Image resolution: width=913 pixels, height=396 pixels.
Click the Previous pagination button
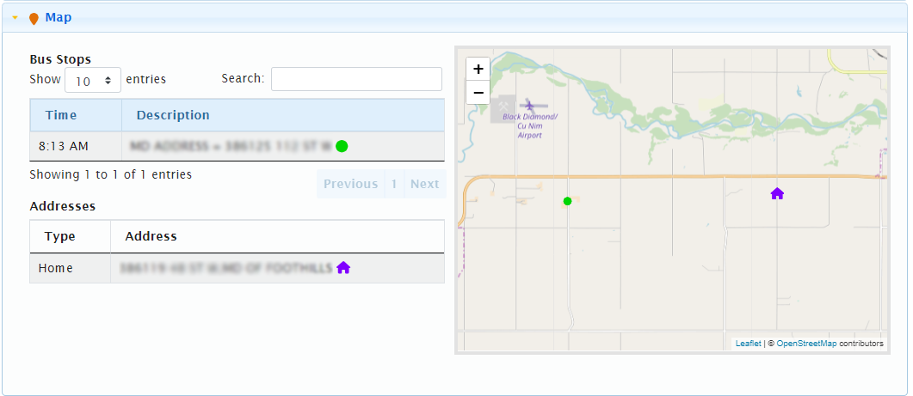pyautogui.click(x=350, y=184)
